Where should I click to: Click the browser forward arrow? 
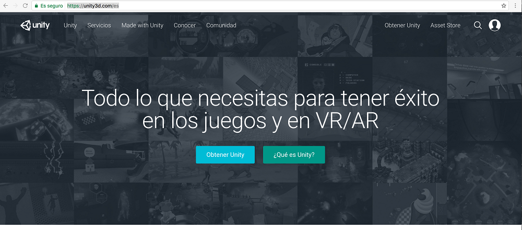[15, 6]
